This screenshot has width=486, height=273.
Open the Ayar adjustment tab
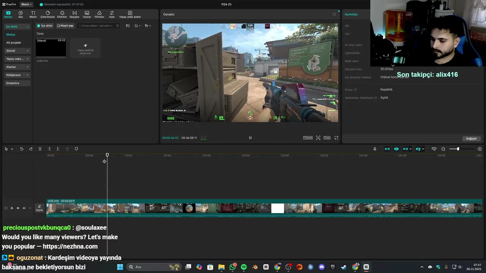[x=112, y=14]
